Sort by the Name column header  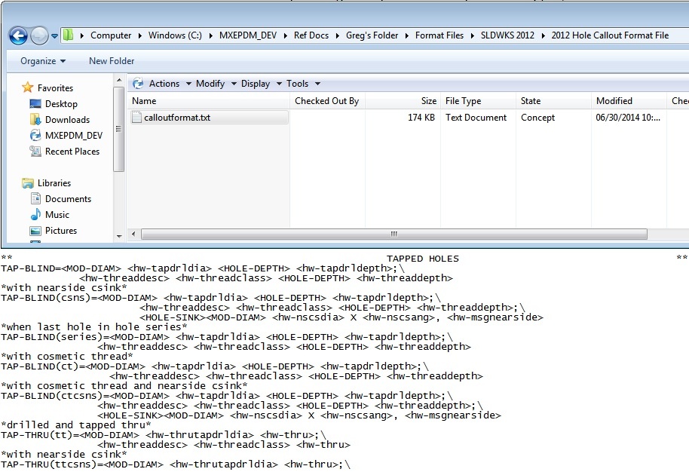click(209, 100)
